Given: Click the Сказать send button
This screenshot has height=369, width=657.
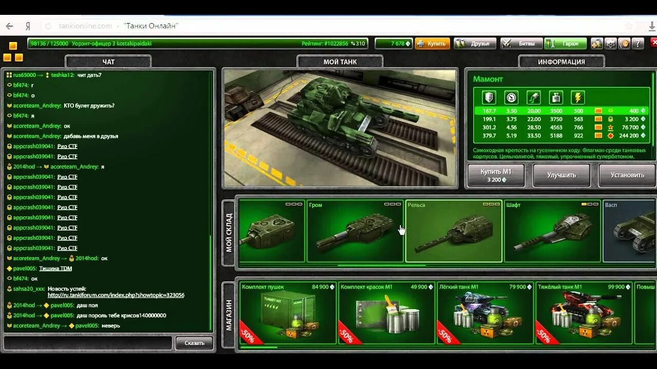Looking at the screenshot, I should point(195,343).
